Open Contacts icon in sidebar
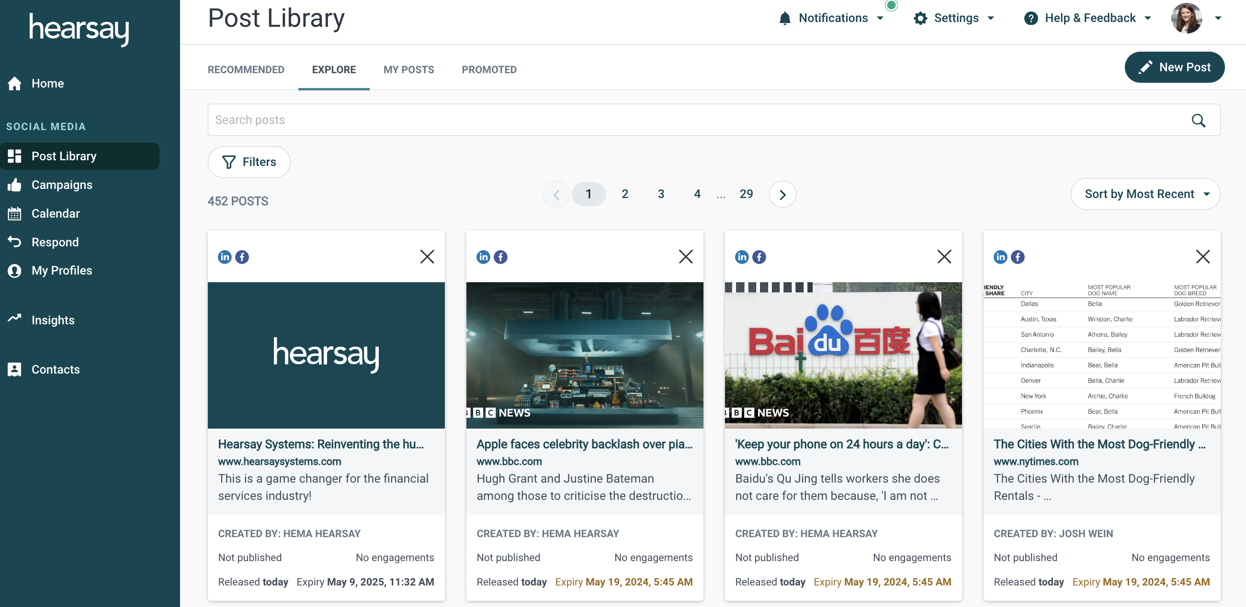This screenshot has width=1246, height=607. pos(14,369)
